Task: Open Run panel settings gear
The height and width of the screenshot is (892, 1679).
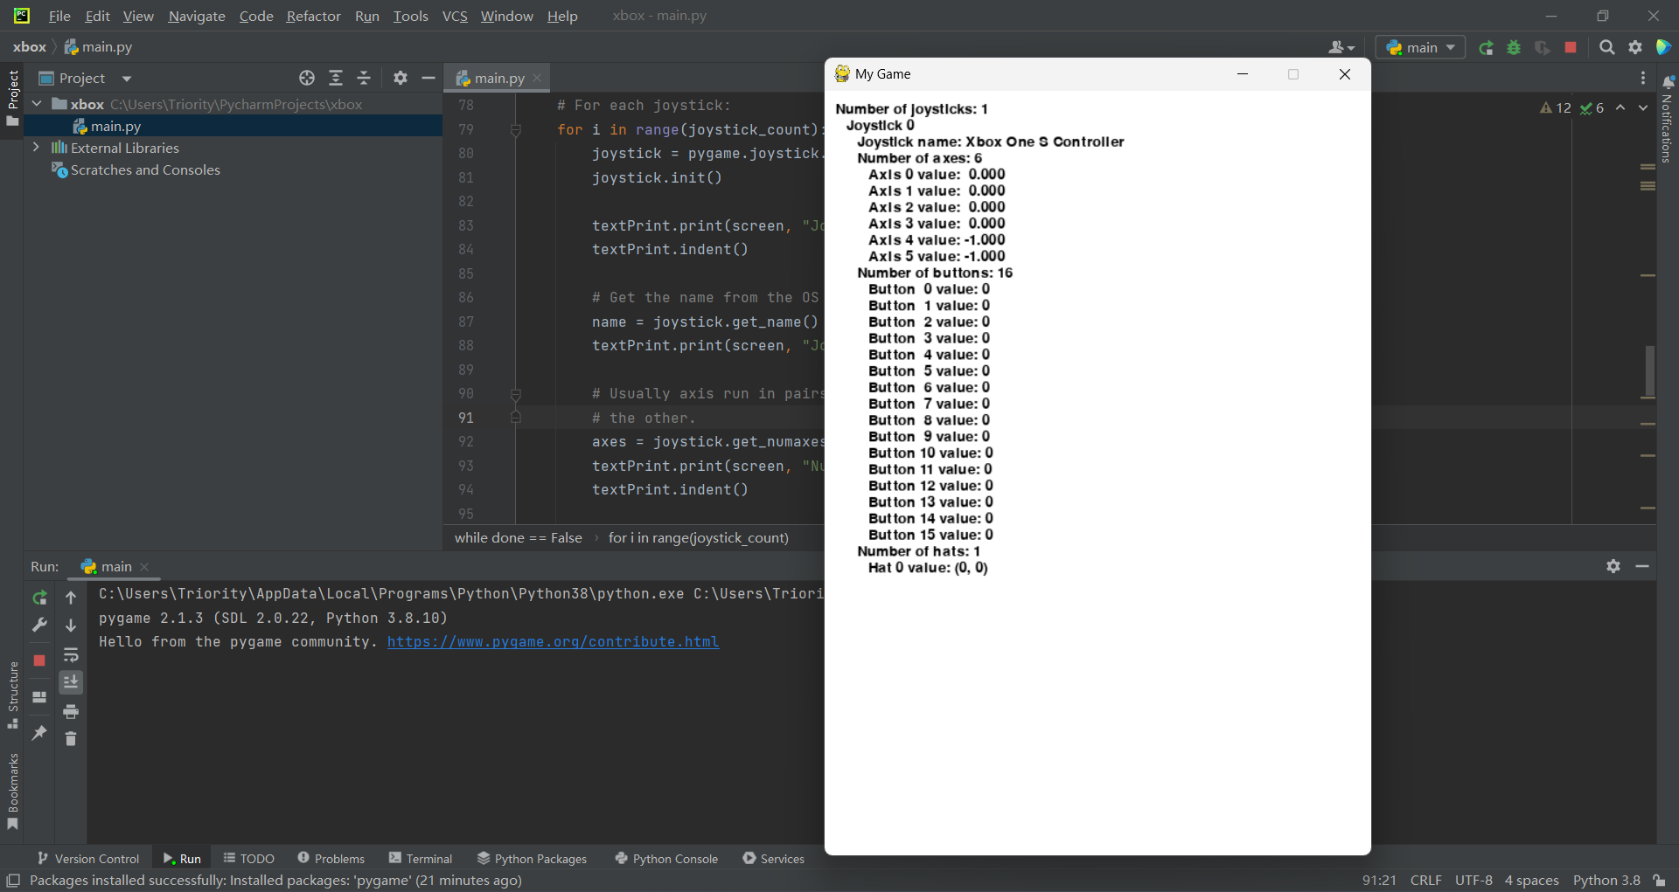Action: pyautogui.click(x=1613, y=566)
